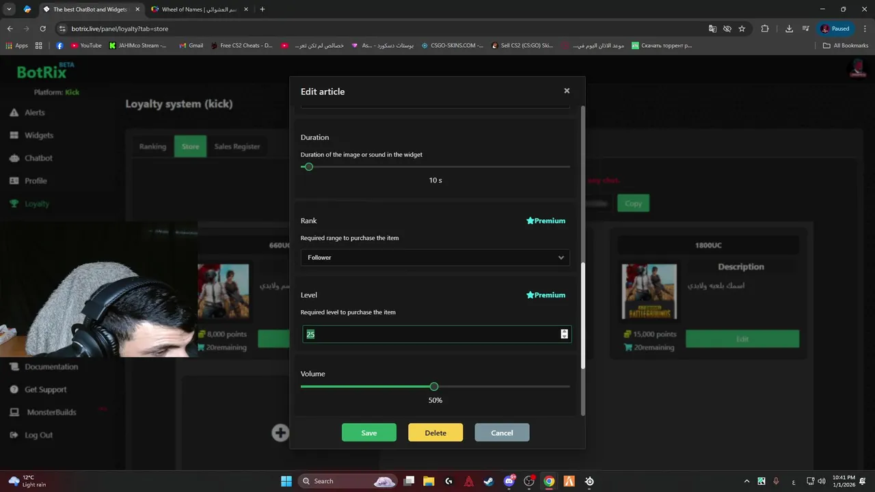Switch to the Ranking tab

point(152,146)
